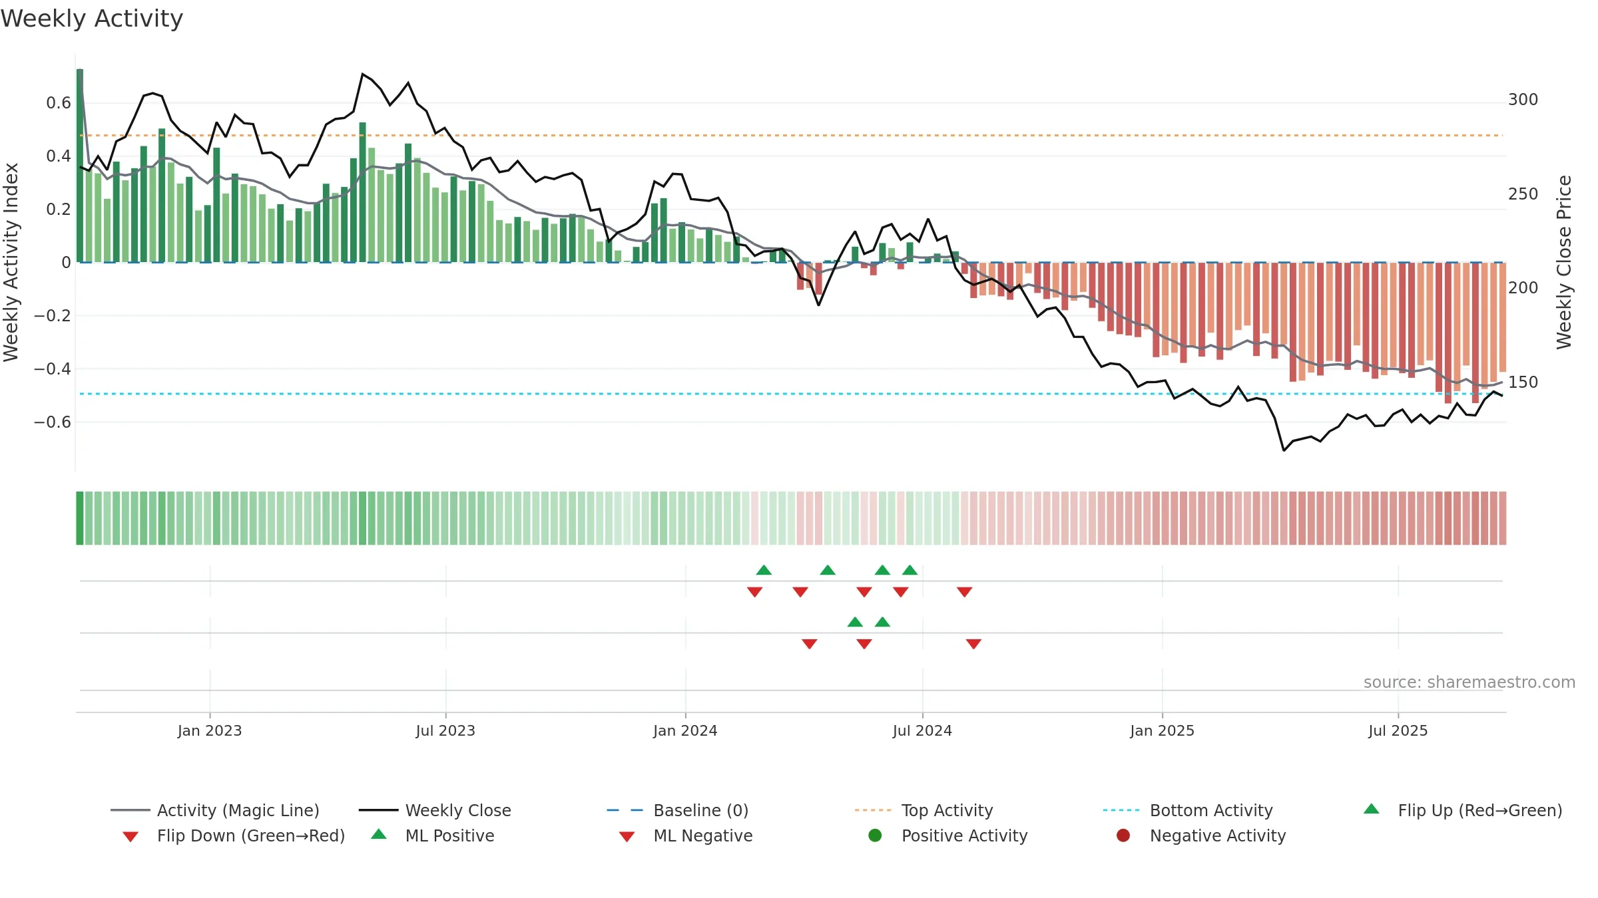The width and height of the screenshot is (1598, 898).
Task: Toggle the ML Positive legend entry
Action: click(x=433, y=835)
